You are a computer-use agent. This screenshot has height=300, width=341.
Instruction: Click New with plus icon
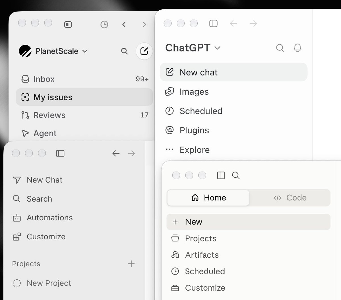click(248, 222)
